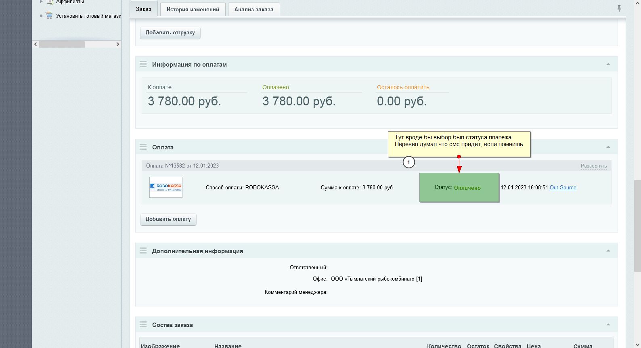Grab the Состав заказа drag handle
This screenshot has height=348, width=641.
[x=143, y=325]
